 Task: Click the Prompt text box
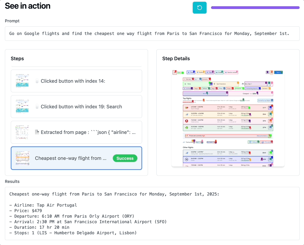[152, 34]
